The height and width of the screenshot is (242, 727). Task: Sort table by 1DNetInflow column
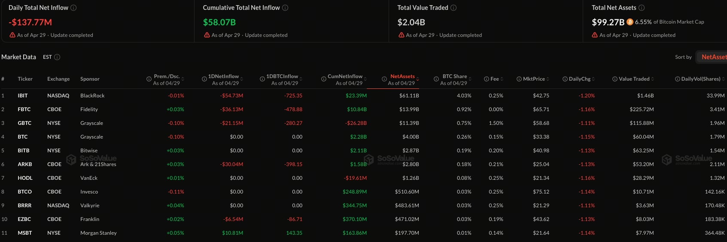[242, 79]
